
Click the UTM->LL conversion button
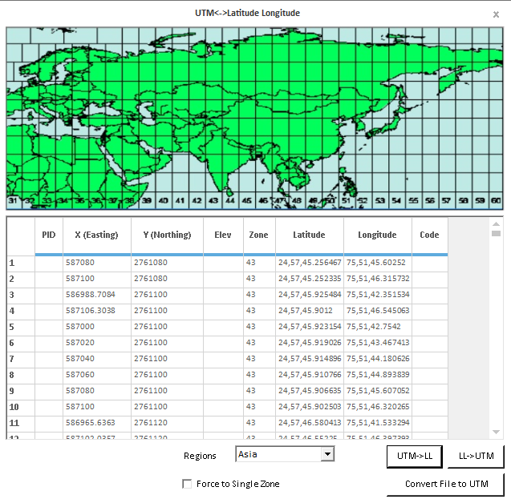click(415, 457)
